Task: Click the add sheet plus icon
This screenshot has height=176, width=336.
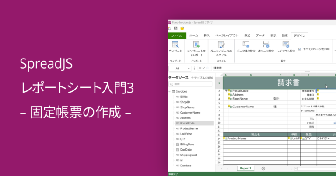Action: 263,169
